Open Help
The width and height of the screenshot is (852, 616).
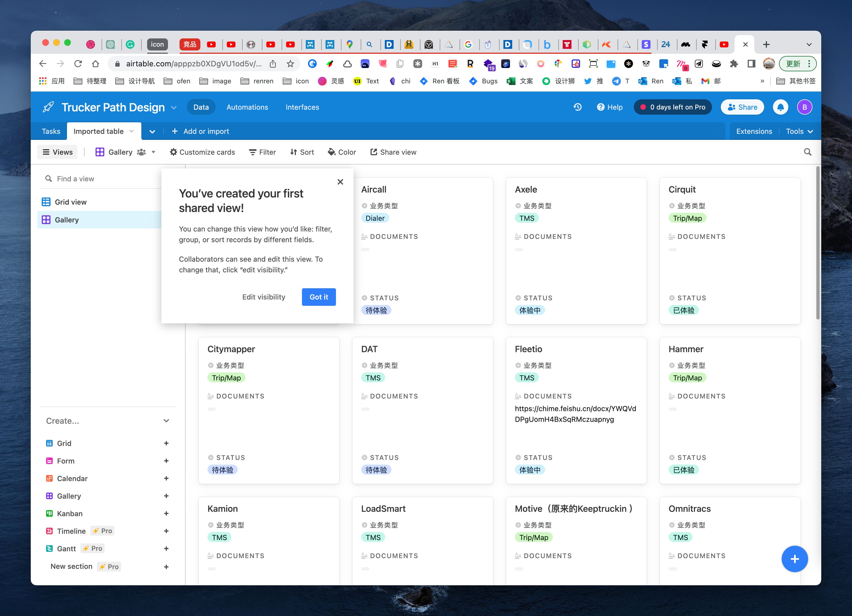(x=610, y=107)
